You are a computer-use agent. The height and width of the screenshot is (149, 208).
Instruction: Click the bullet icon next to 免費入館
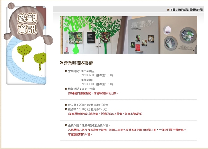point(66,125)
